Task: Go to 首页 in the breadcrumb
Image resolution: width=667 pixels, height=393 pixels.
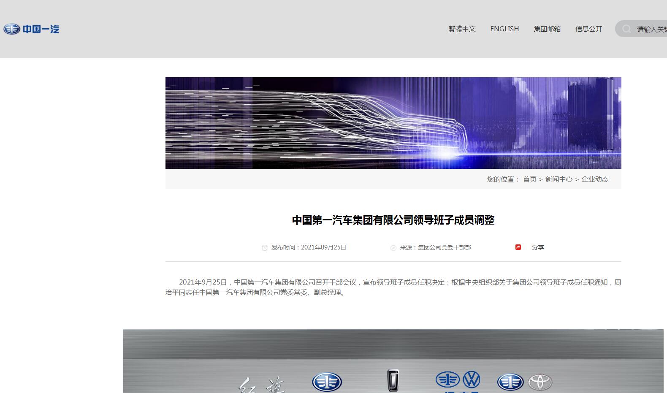Action: pyautogui.click(x=529, y=179)
